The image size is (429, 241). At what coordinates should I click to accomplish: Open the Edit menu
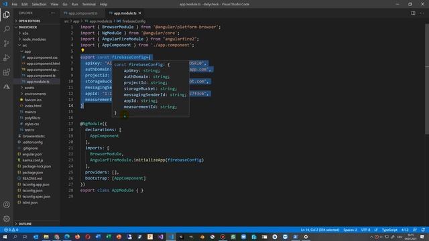point(24,4)
